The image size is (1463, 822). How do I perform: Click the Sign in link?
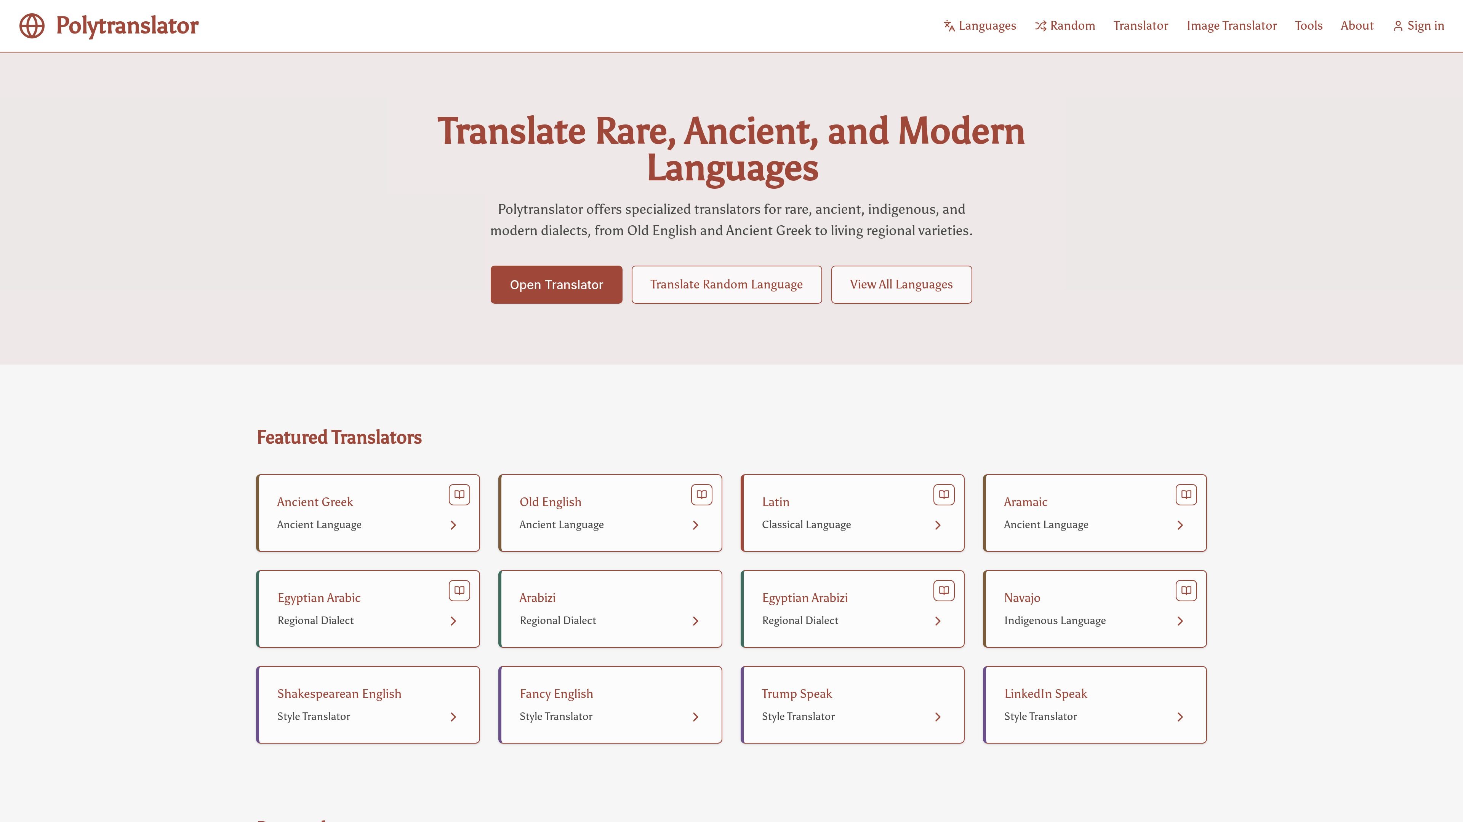click(x=1418, y=26)
